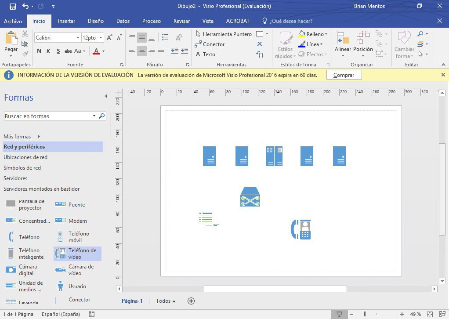
Task: Align text to the right
Action: (x=152, y=51)
